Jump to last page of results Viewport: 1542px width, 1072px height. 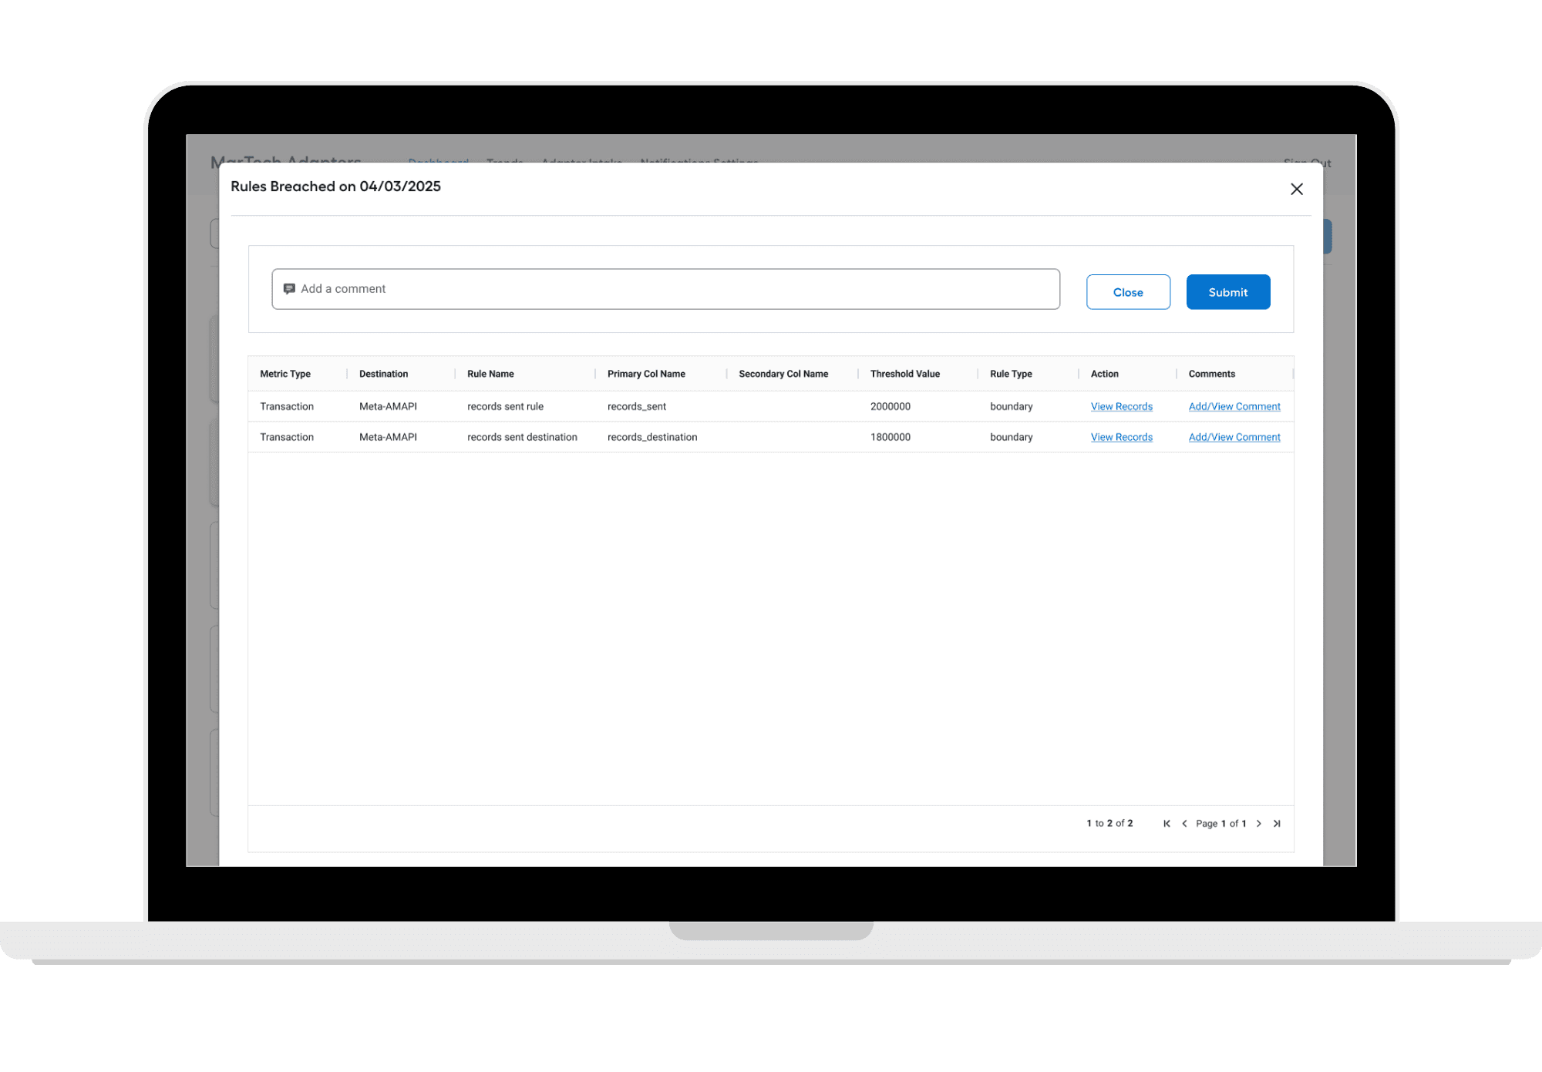pos(1277,823)
